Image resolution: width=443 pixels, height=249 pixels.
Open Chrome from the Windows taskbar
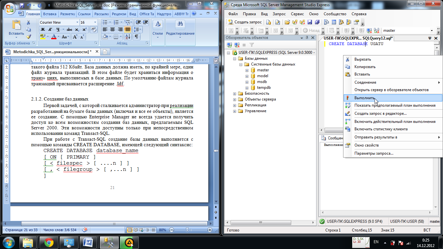click(x=49, y=242)
